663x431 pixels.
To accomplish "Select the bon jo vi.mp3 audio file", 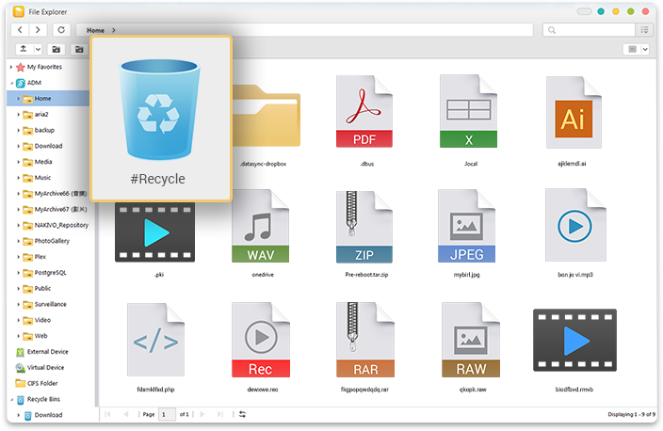I will pyautogui.click(x=575, y=232).
